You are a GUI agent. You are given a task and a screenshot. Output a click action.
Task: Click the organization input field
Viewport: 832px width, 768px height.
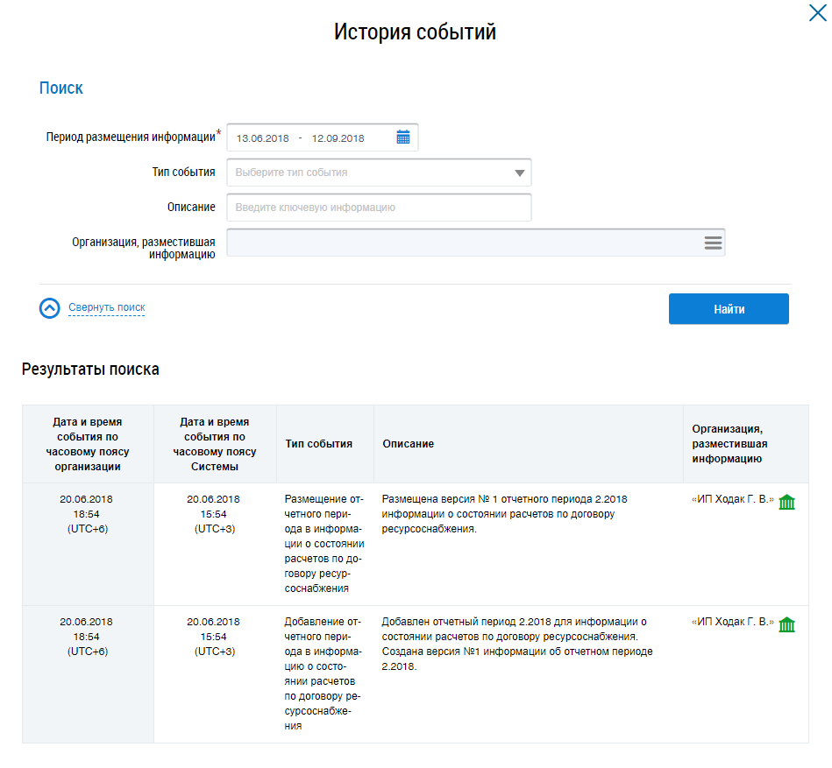click(460, 243)
